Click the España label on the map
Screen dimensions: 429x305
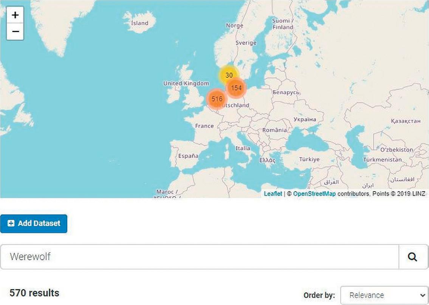click(188, 156)
